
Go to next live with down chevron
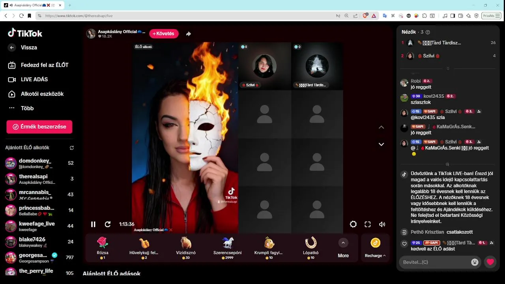click(x=381, y=144)
